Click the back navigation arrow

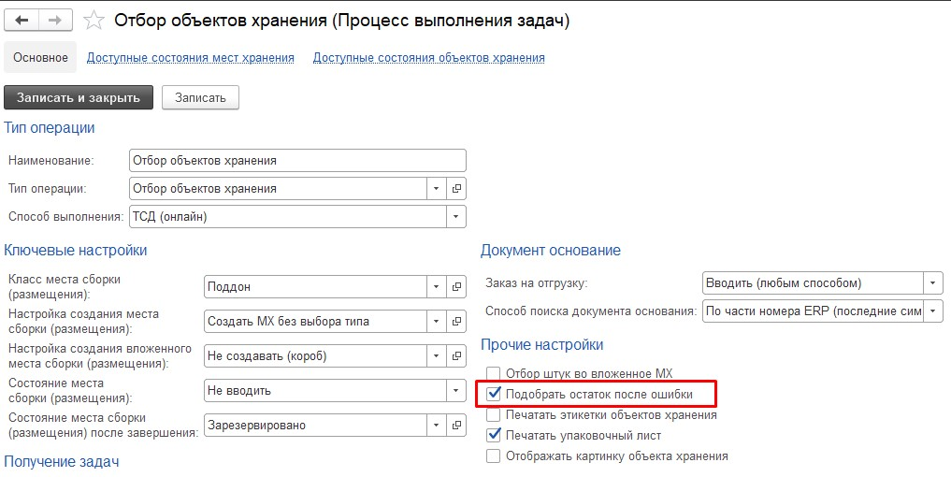pos(22,20)
